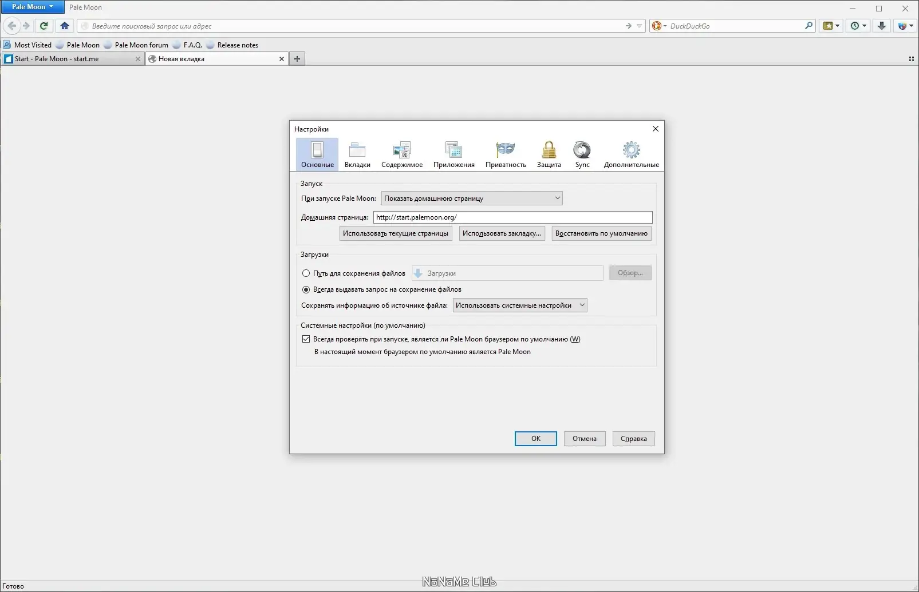Viewport: 919px width, 592px height.
Task: Open the History clock button
Action: (858, 26)
